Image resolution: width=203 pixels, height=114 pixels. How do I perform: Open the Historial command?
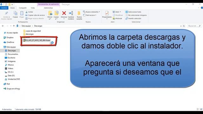click(117, 18)
